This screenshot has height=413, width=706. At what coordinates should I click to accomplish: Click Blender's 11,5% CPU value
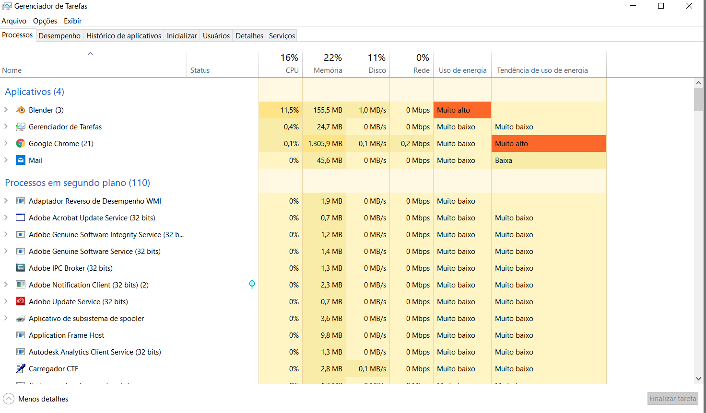click(x=289, y=110)
